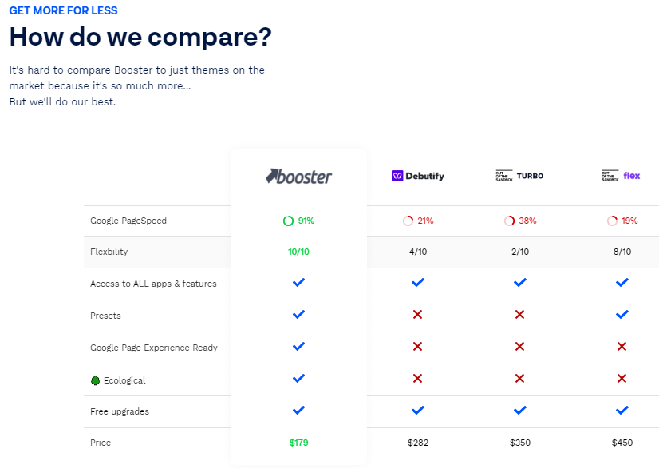The image size is (659, 469).
Task: Click Debutify's checkmark for Free upgrades
Action: coord(417,411)
